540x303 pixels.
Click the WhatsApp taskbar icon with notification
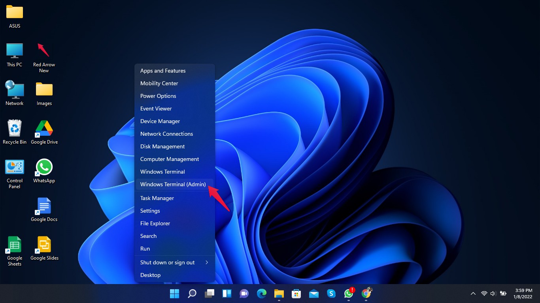point(349,294)
